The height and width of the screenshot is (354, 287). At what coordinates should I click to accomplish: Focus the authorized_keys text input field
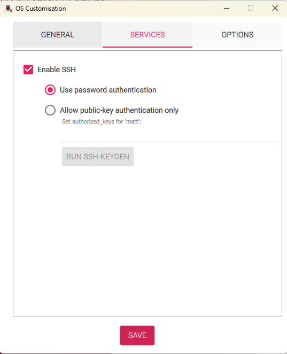click(169, 135)
